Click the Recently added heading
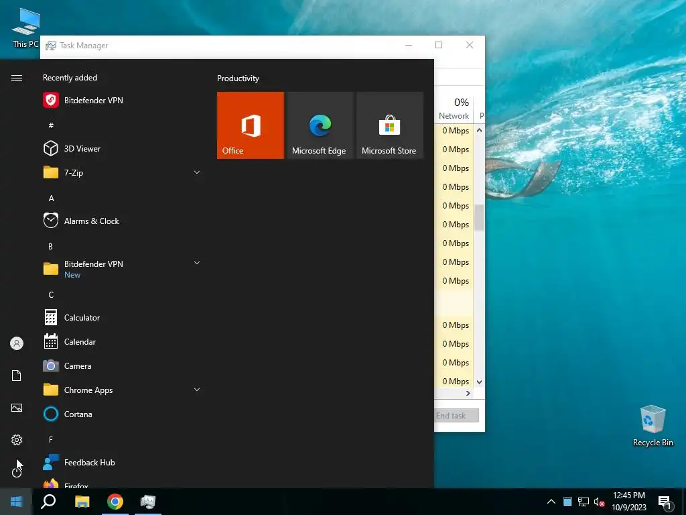This screenshot has width=686, height=515. coord(70,78)
